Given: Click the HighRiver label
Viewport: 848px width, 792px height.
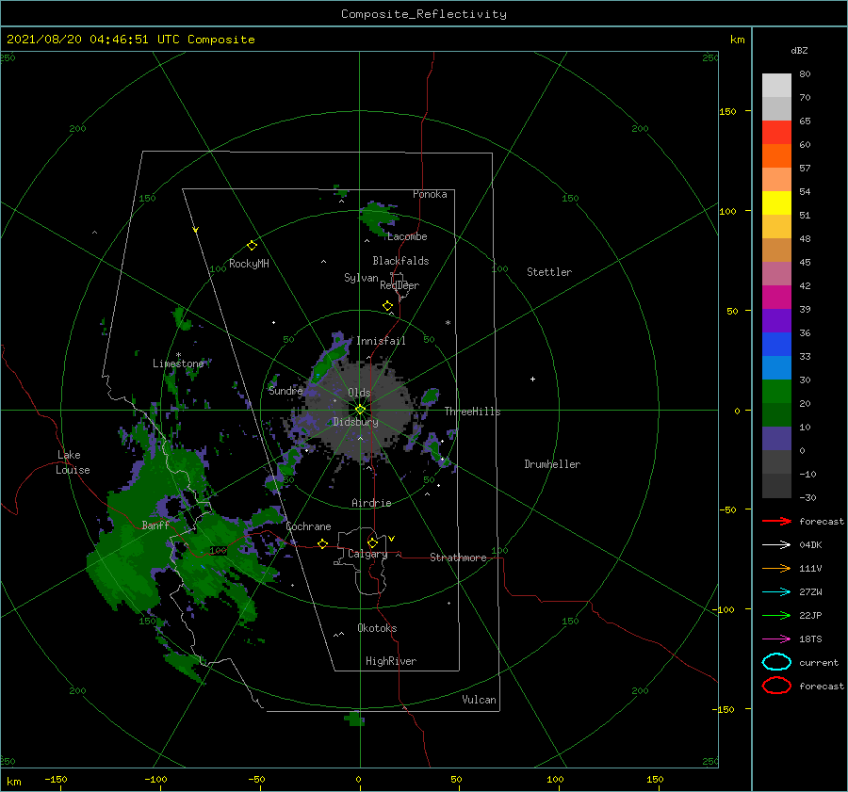Looking at the screenshot, I should (391, 661).
